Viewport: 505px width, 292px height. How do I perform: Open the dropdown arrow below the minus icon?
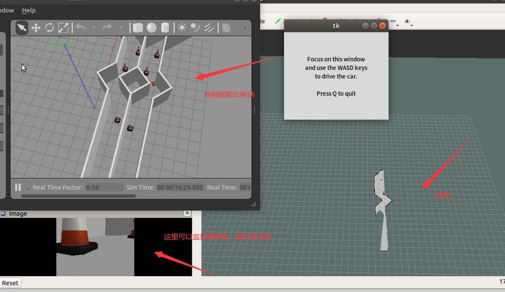tap(397, 25)
